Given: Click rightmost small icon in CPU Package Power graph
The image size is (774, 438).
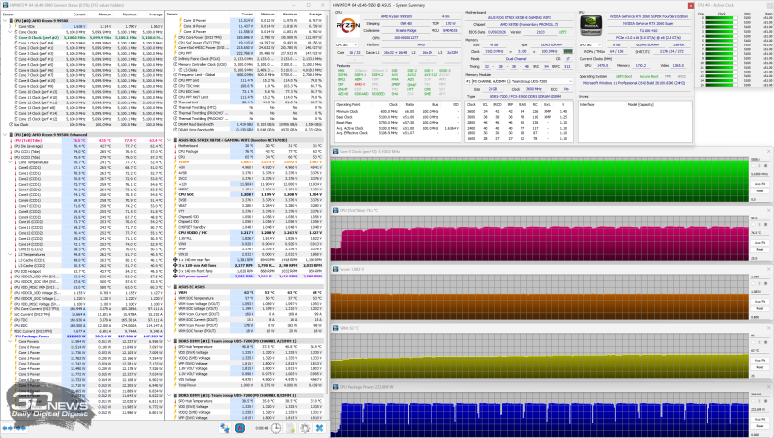Looking at the screenshot, I should click(x=765, y=401).
